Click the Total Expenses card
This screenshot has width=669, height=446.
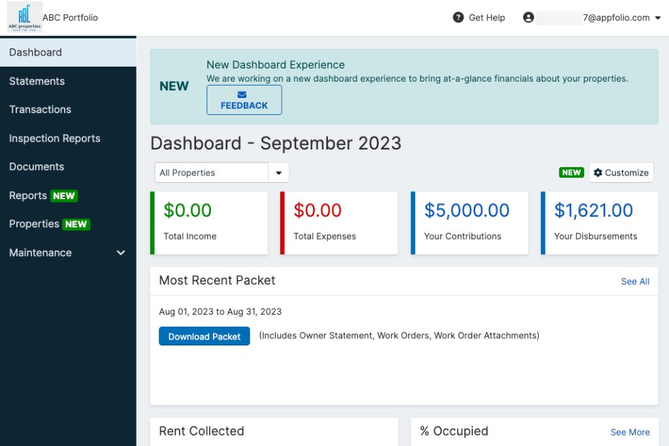pos(339,223)
